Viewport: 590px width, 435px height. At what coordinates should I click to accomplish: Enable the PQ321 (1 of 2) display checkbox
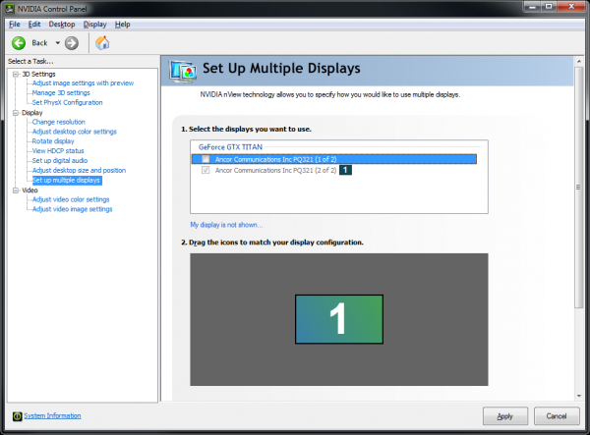[x=205, y=158]
